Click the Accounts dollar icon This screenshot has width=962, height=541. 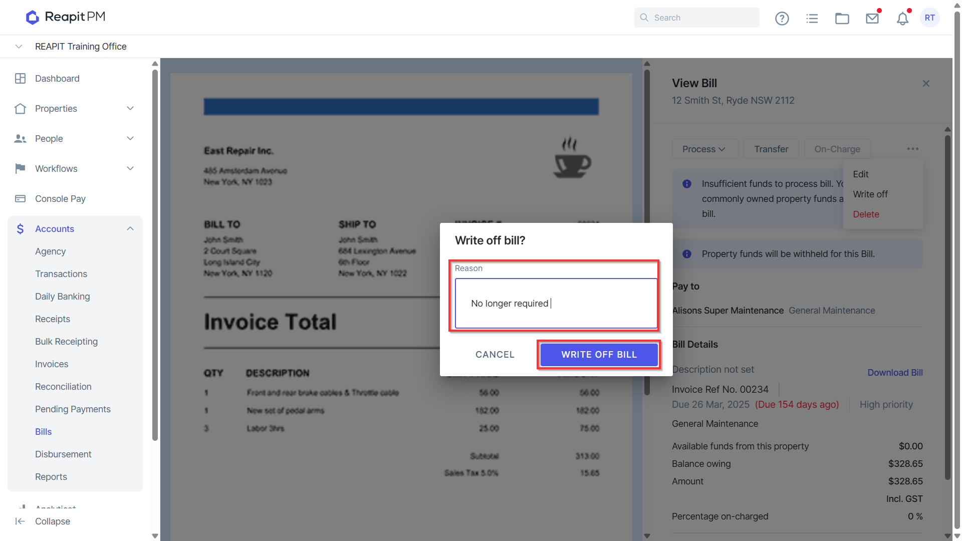pos(20,229)
